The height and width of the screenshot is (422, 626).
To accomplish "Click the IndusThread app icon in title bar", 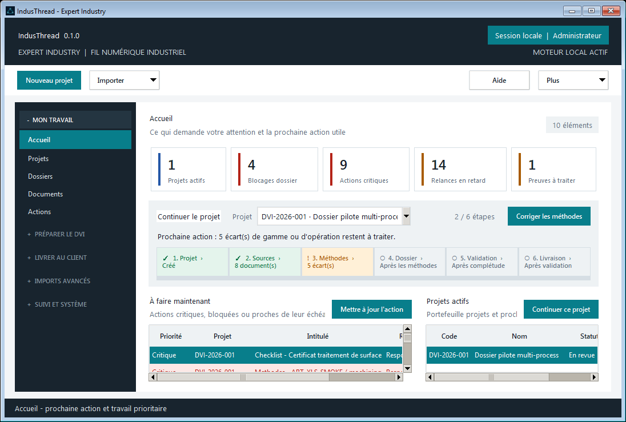I will pyautogui.click(x=10, y=11).
